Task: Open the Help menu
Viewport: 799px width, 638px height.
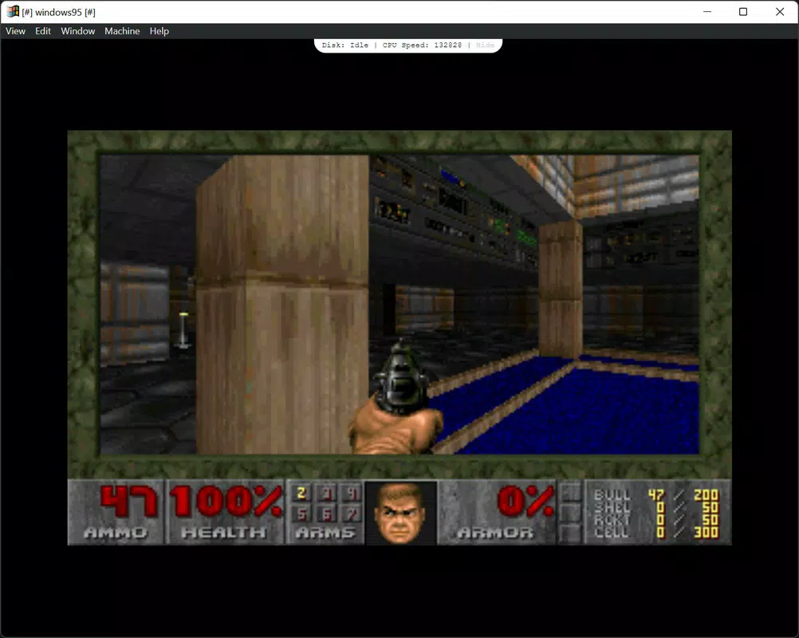Action: (x=159, y=31)
